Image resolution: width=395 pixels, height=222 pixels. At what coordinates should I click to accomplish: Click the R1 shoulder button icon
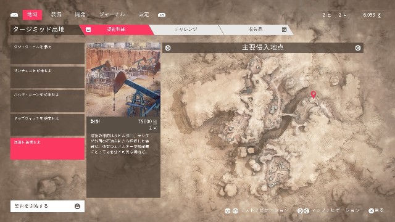point(162,15)
